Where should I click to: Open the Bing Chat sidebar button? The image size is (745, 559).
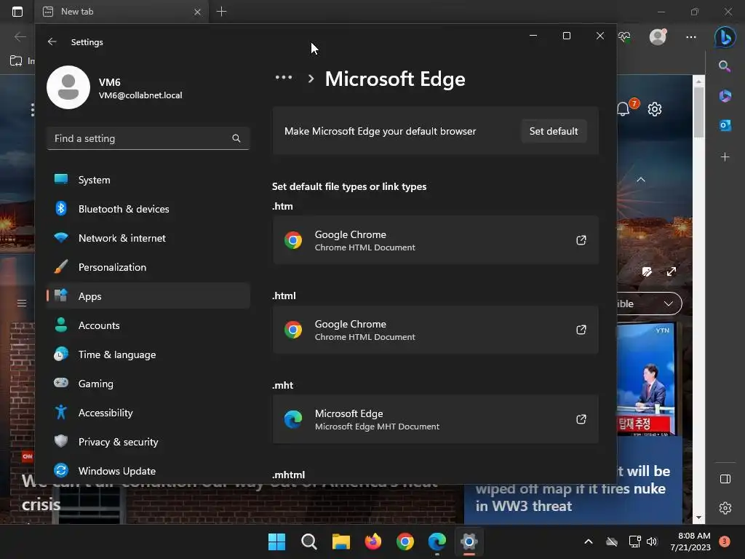(x=725, y=36)
